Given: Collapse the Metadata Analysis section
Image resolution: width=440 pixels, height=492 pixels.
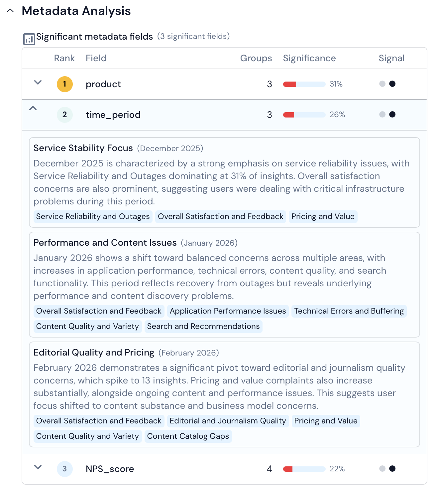Looking at the screenshot, I should tap(11, 11).
